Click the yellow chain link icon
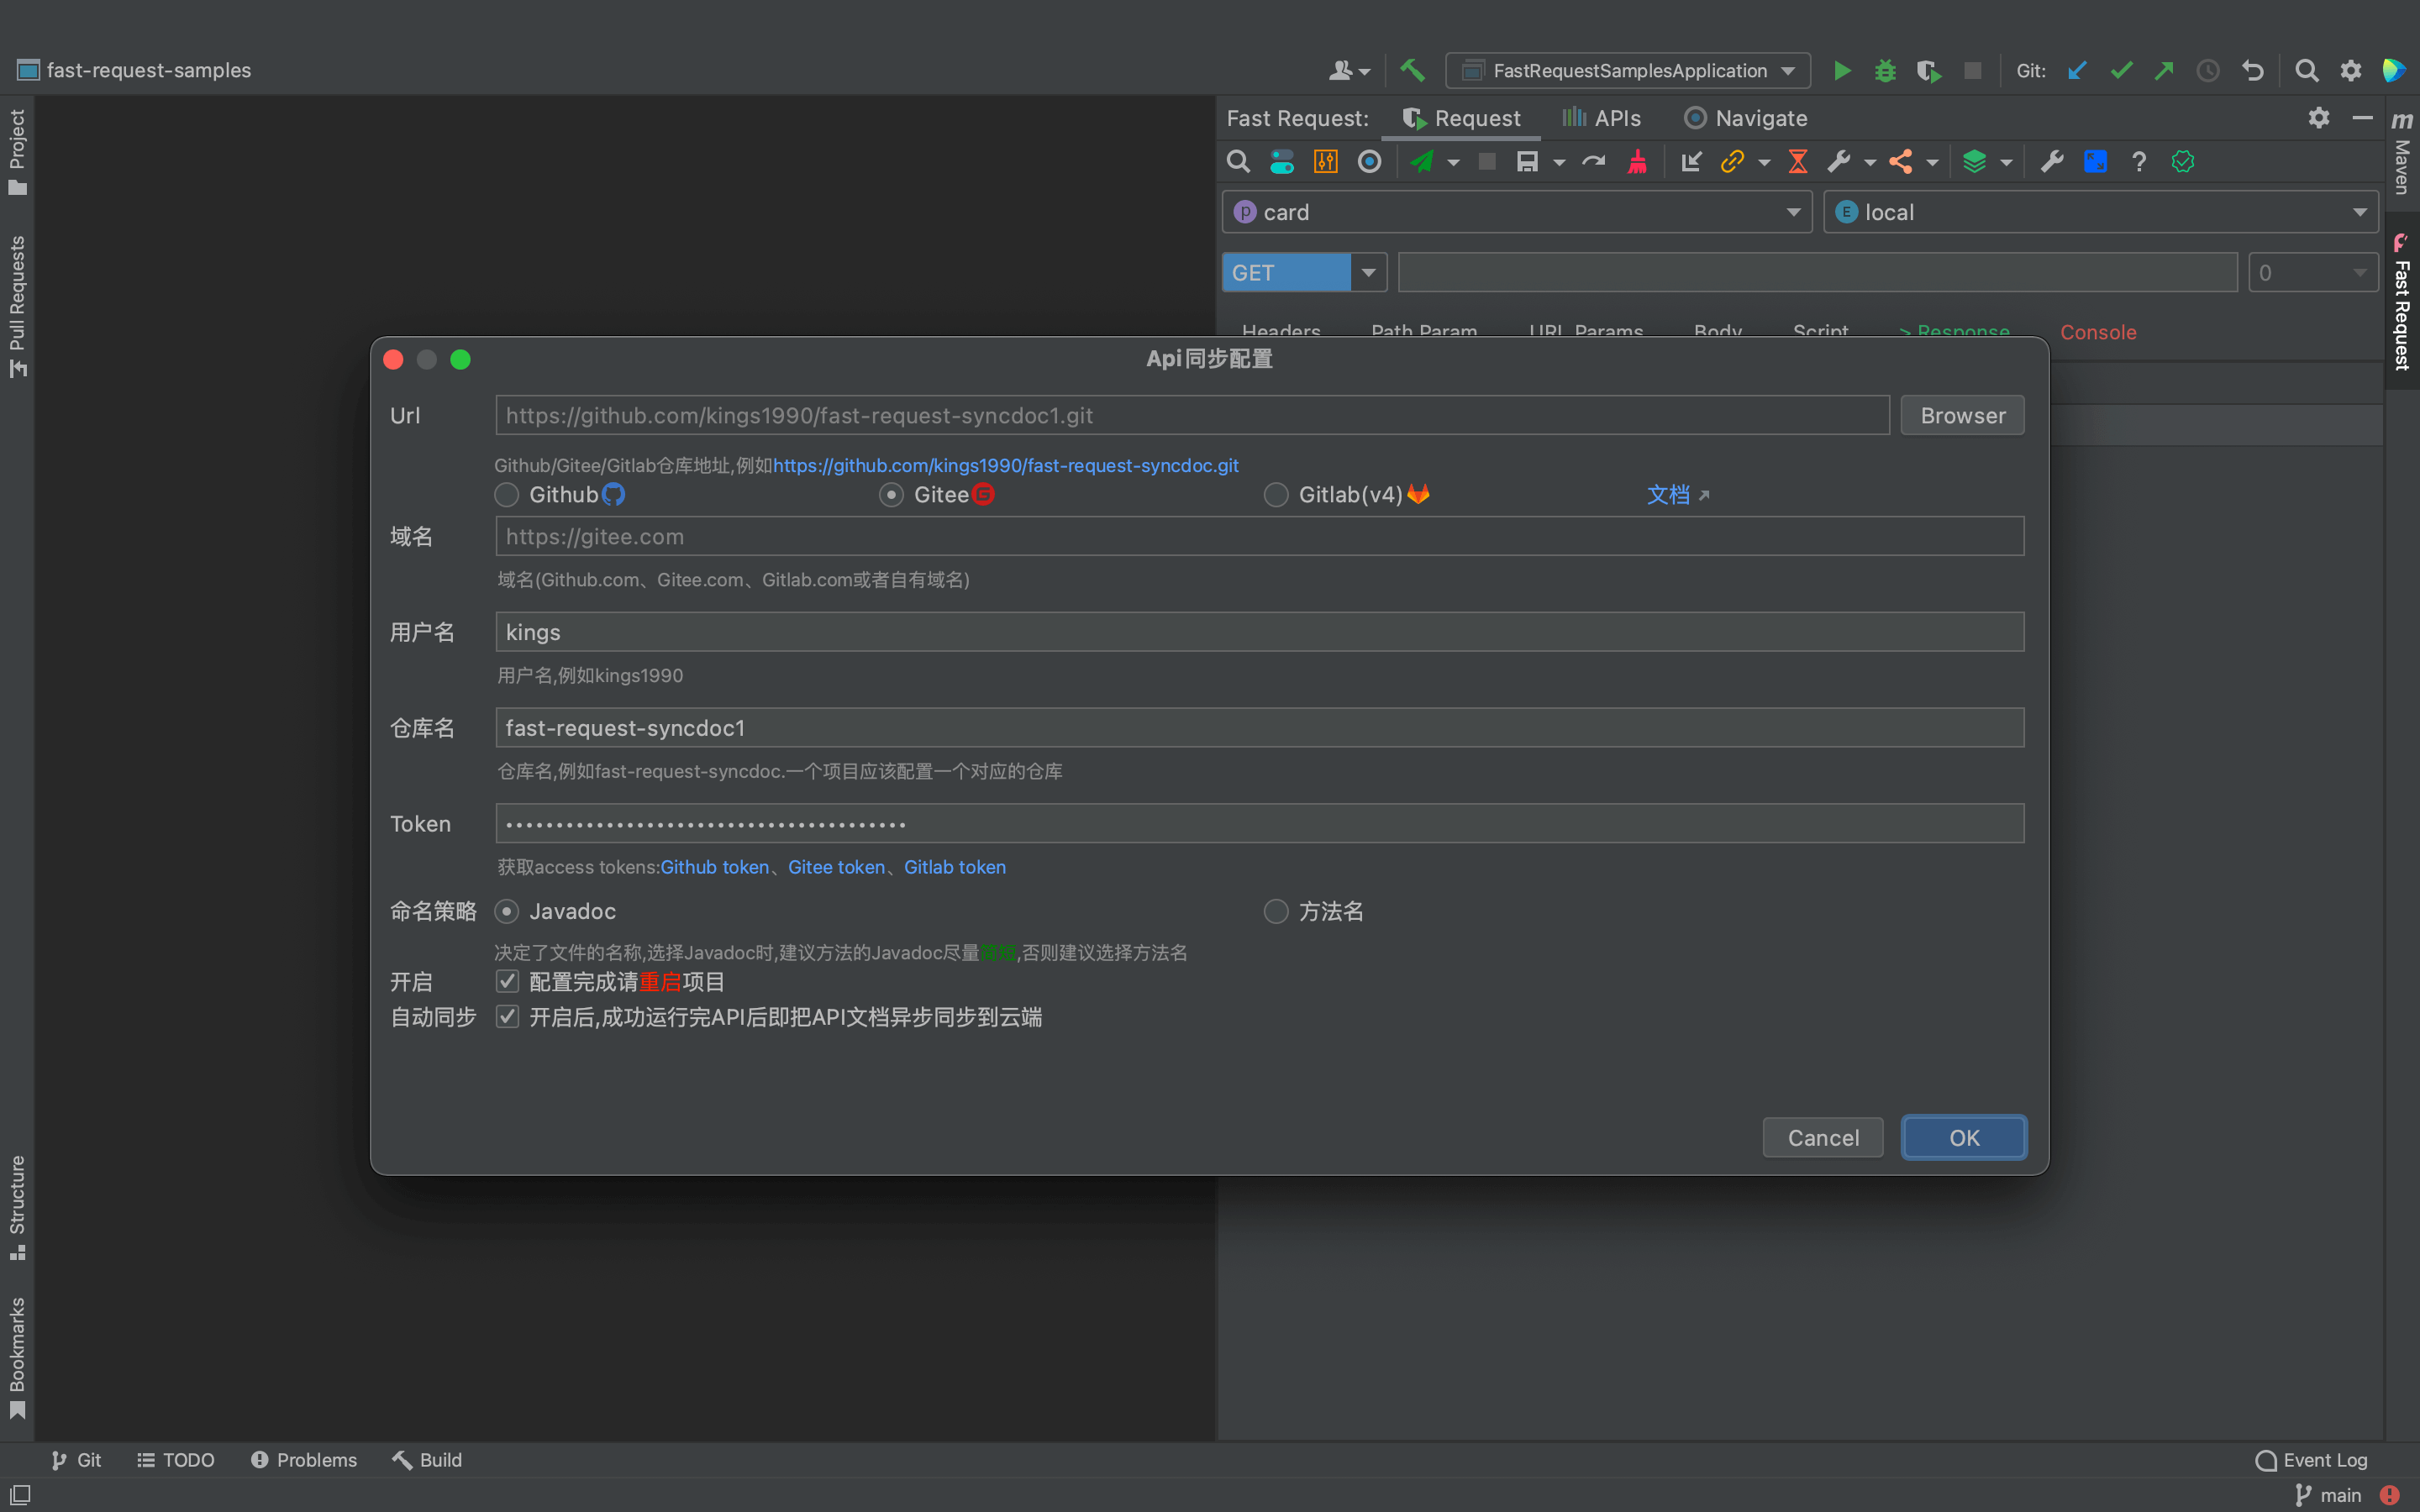The image size is (2420, 1512). coord(1731,161)
